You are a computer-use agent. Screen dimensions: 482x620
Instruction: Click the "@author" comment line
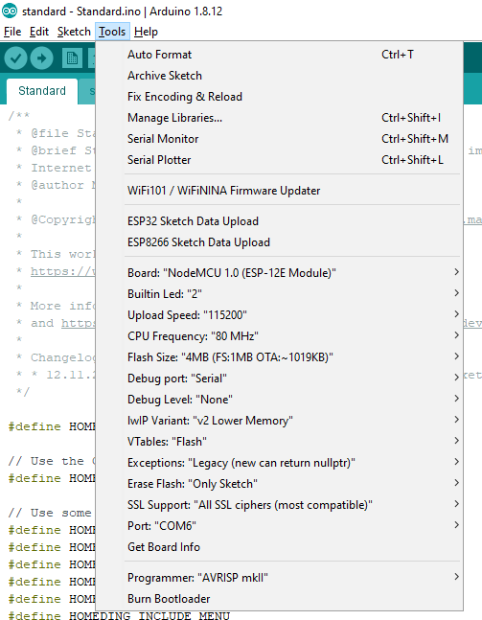pyautogui.click(x=56, y=185)
